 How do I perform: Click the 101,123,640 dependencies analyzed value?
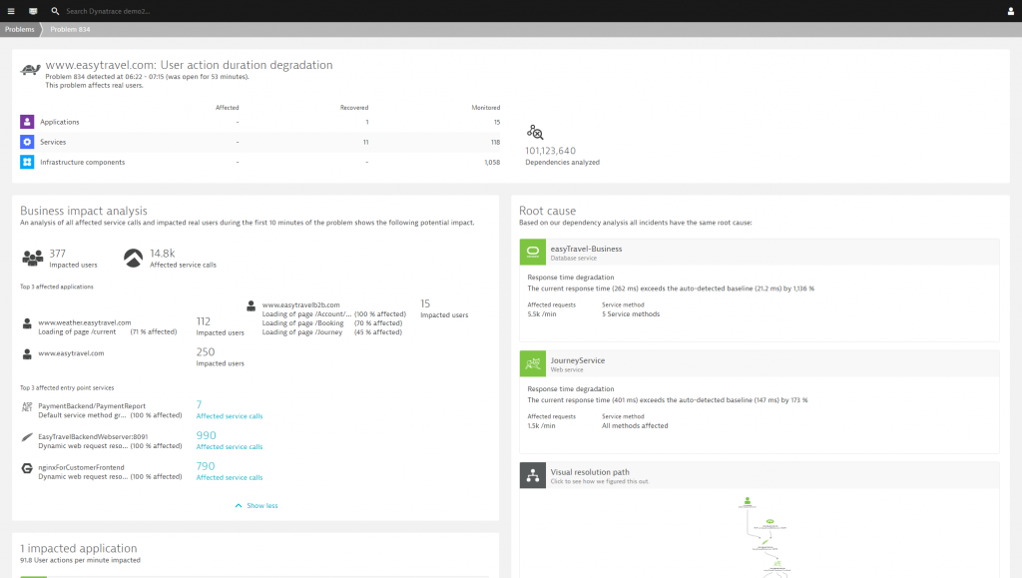pos(550,151)
